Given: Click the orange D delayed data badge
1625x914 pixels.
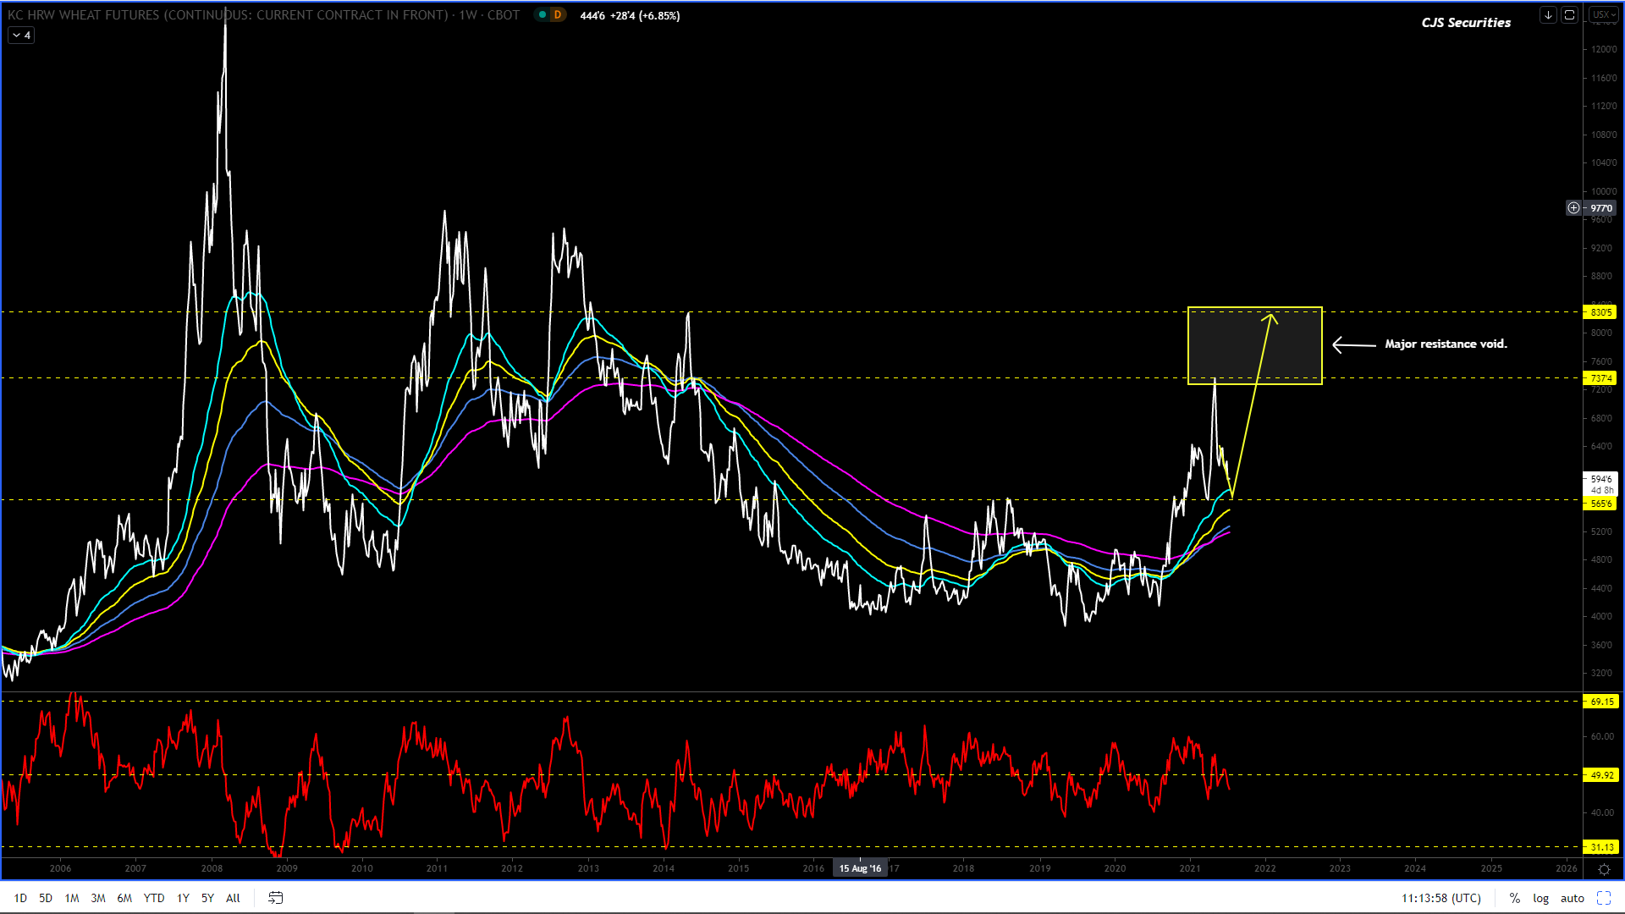Looking at the screenshot, I should 558,15.
